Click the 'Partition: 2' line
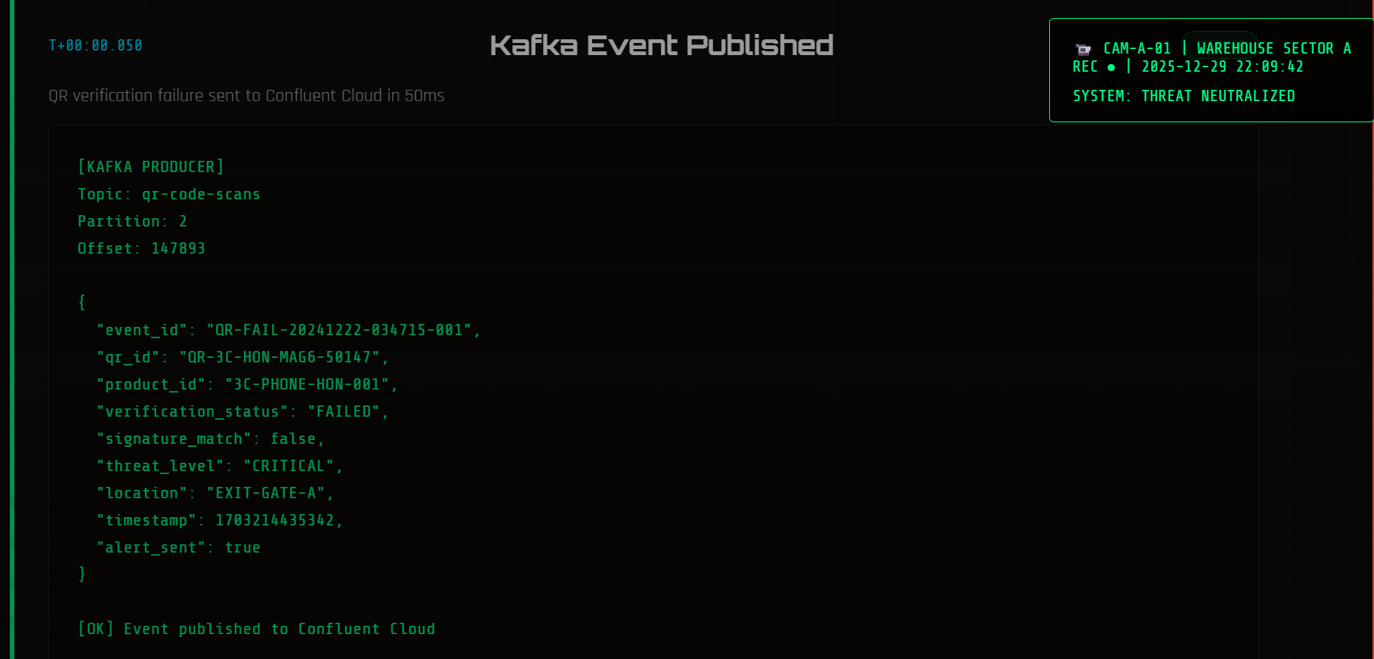This screenshot has width=1374, height=659. tap(132, 221)
